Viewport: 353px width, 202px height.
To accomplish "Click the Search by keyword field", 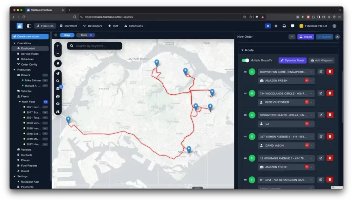I will 94,46.
